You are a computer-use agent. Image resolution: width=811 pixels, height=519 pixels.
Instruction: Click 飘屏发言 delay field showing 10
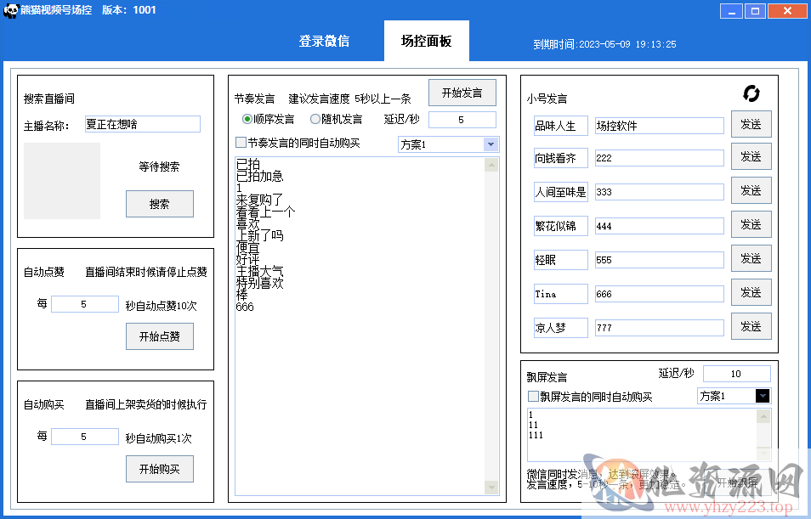[736, 373]
